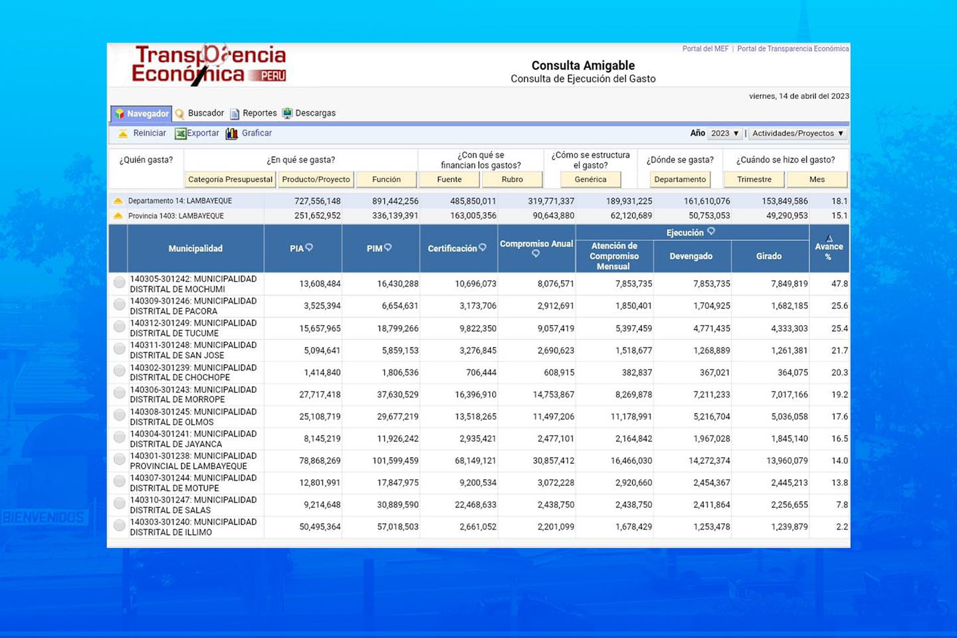The image size is (957, 638).
Task: Select Municipalidad Distrital de Jayanca radio
Action: (120, 437)
